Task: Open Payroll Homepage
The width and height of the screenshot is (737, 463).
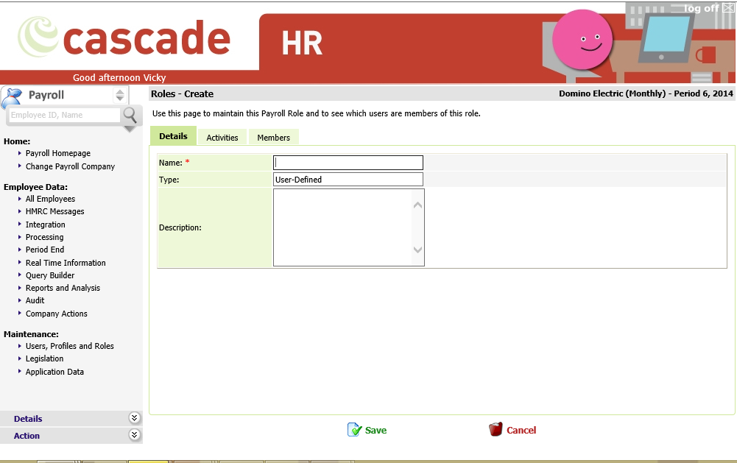Action: point(58,153)
